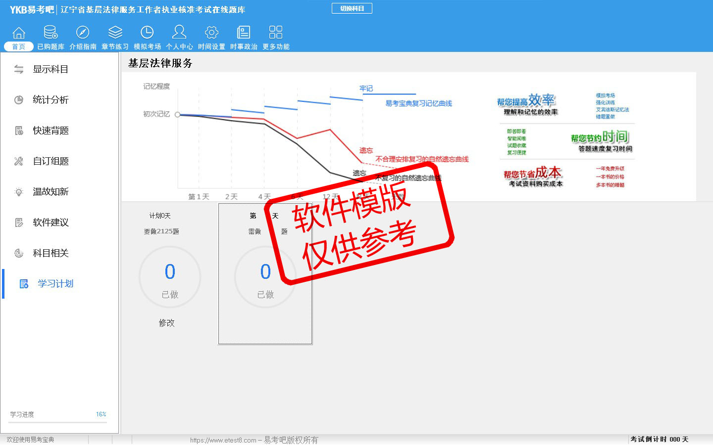Toggle 显示科目 in the sidebar
This screenshot has height=445, width=713.
(50, 69)
